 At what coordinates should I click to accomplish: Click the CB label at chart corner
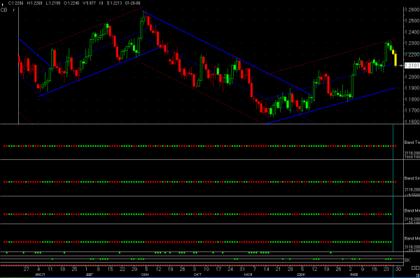(x=3, y=10)
